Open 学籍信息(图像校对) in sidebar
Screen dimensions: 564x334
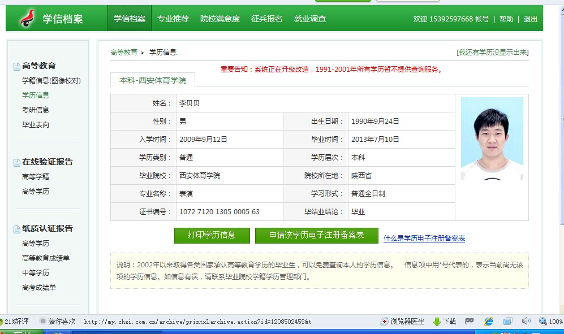[x=51, y=81]
